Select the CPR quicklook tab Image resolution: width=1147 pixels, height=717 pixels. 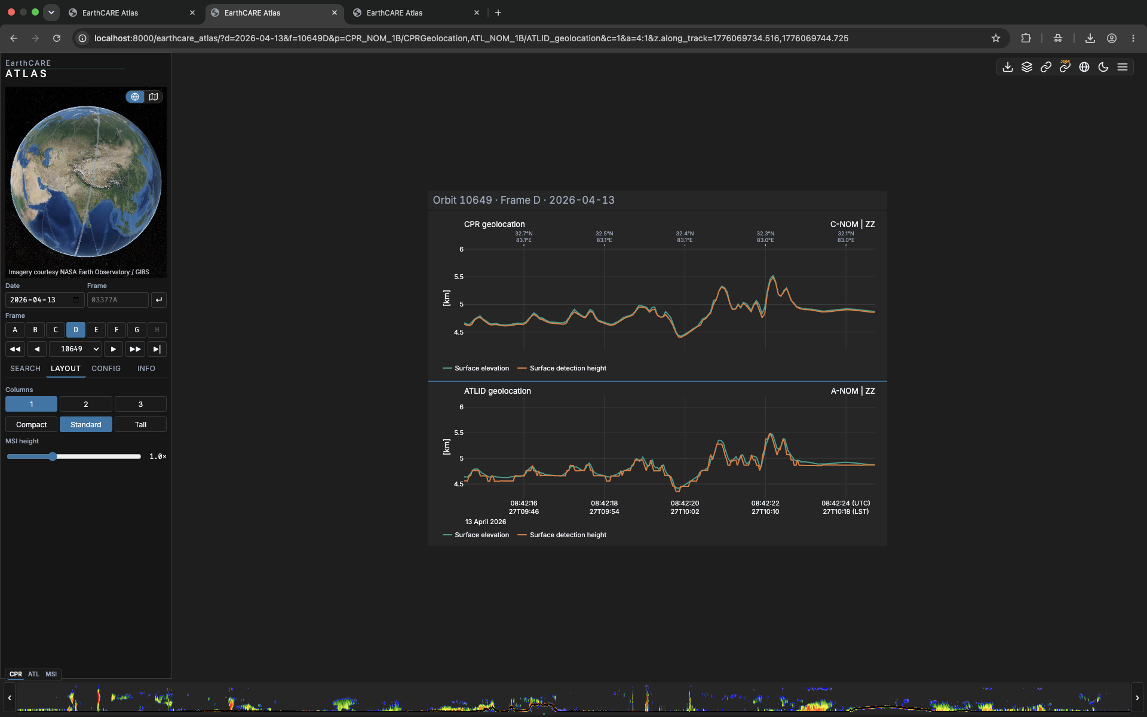tap(16, 674)
